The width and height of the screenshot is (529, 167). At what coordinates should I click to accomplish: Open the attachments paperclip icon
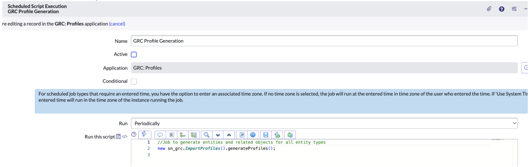tap(489, 9)
